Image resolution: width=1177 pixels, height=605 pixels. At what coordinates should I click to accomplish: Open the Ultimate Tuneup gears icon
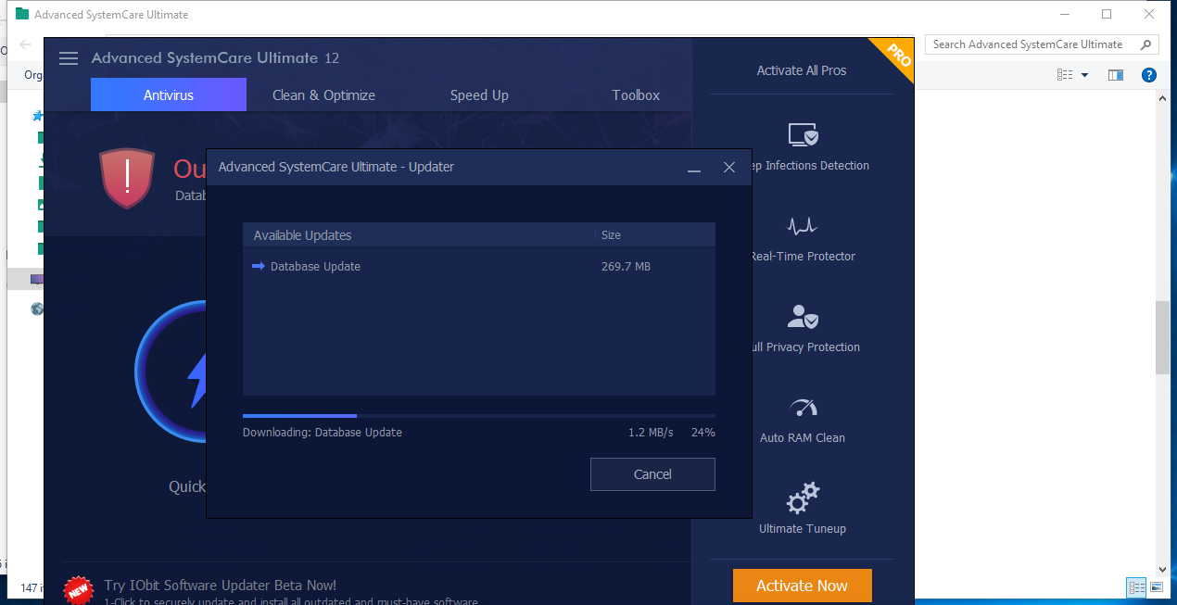pos(803,498)
